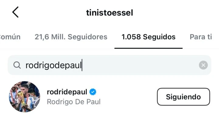Tap the back arrow icon
219x124 pixels.
click(16, 12)
